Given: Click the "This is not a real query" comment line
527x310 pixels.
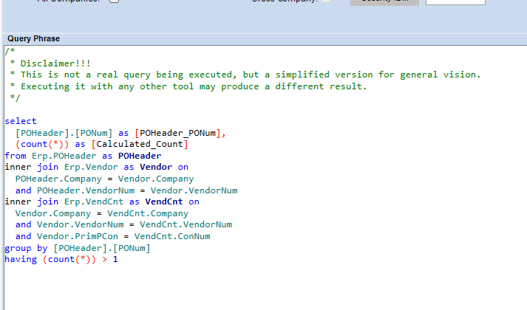Looking at the screenshot, I should [245, 75].
